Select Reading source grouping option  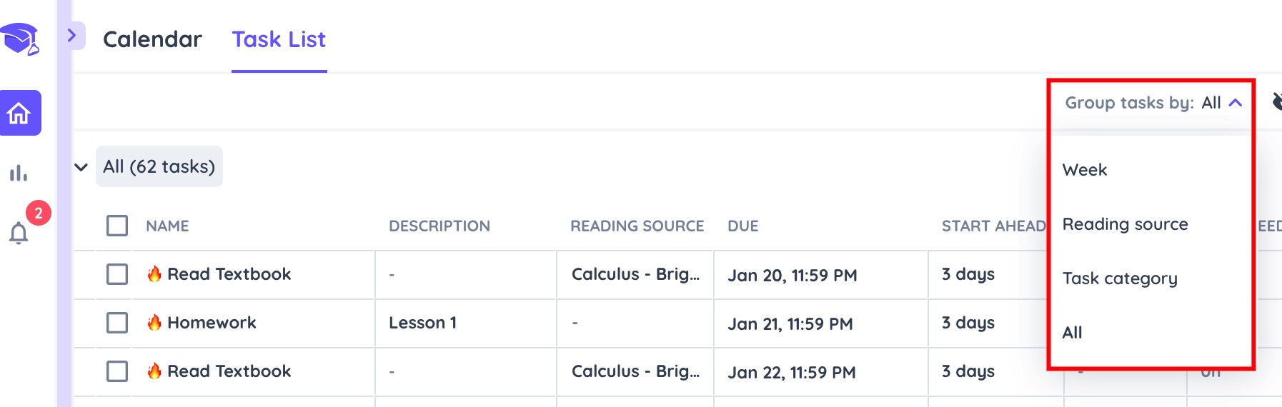(1126, 224)
